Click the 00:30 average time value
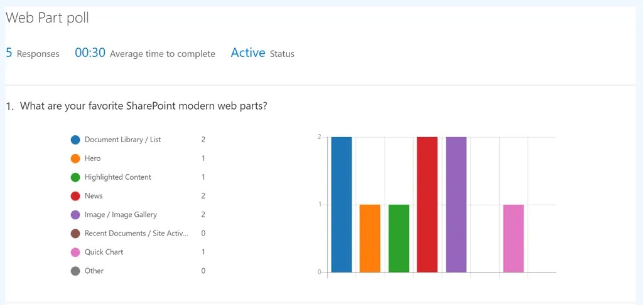The height and width of the screenshot is (305, 643). 90,53
